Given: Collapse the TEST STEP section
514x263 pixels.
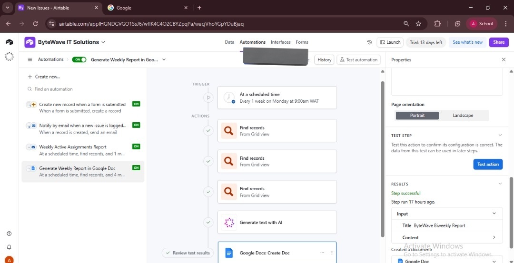Looking at the screenshot, I should click(x=500, y=135).
